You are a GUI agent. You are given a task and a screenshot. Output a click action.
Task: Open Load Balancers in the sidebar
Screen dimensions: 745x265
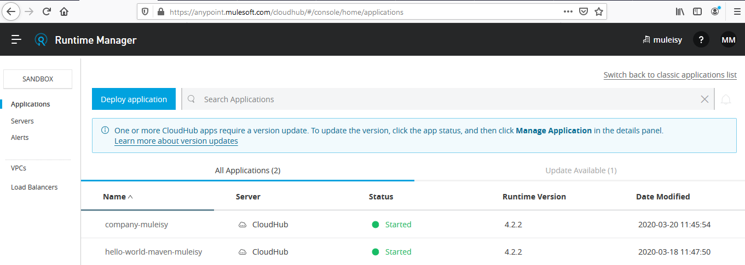(x=34, y=187)
